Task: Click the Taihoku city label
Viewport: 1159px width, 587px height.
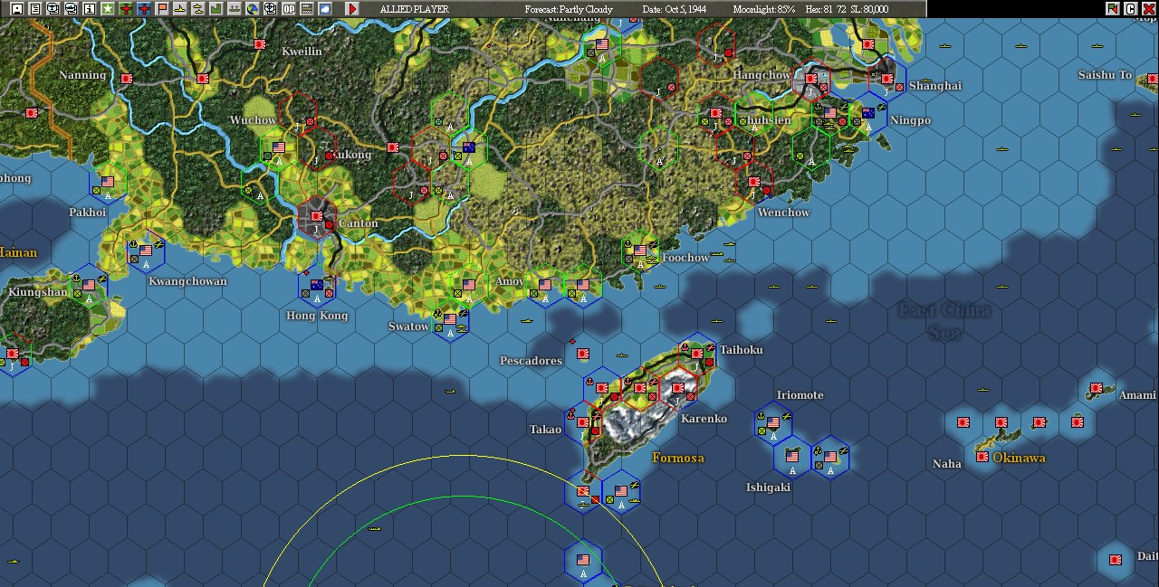Action: coord(742,350)
